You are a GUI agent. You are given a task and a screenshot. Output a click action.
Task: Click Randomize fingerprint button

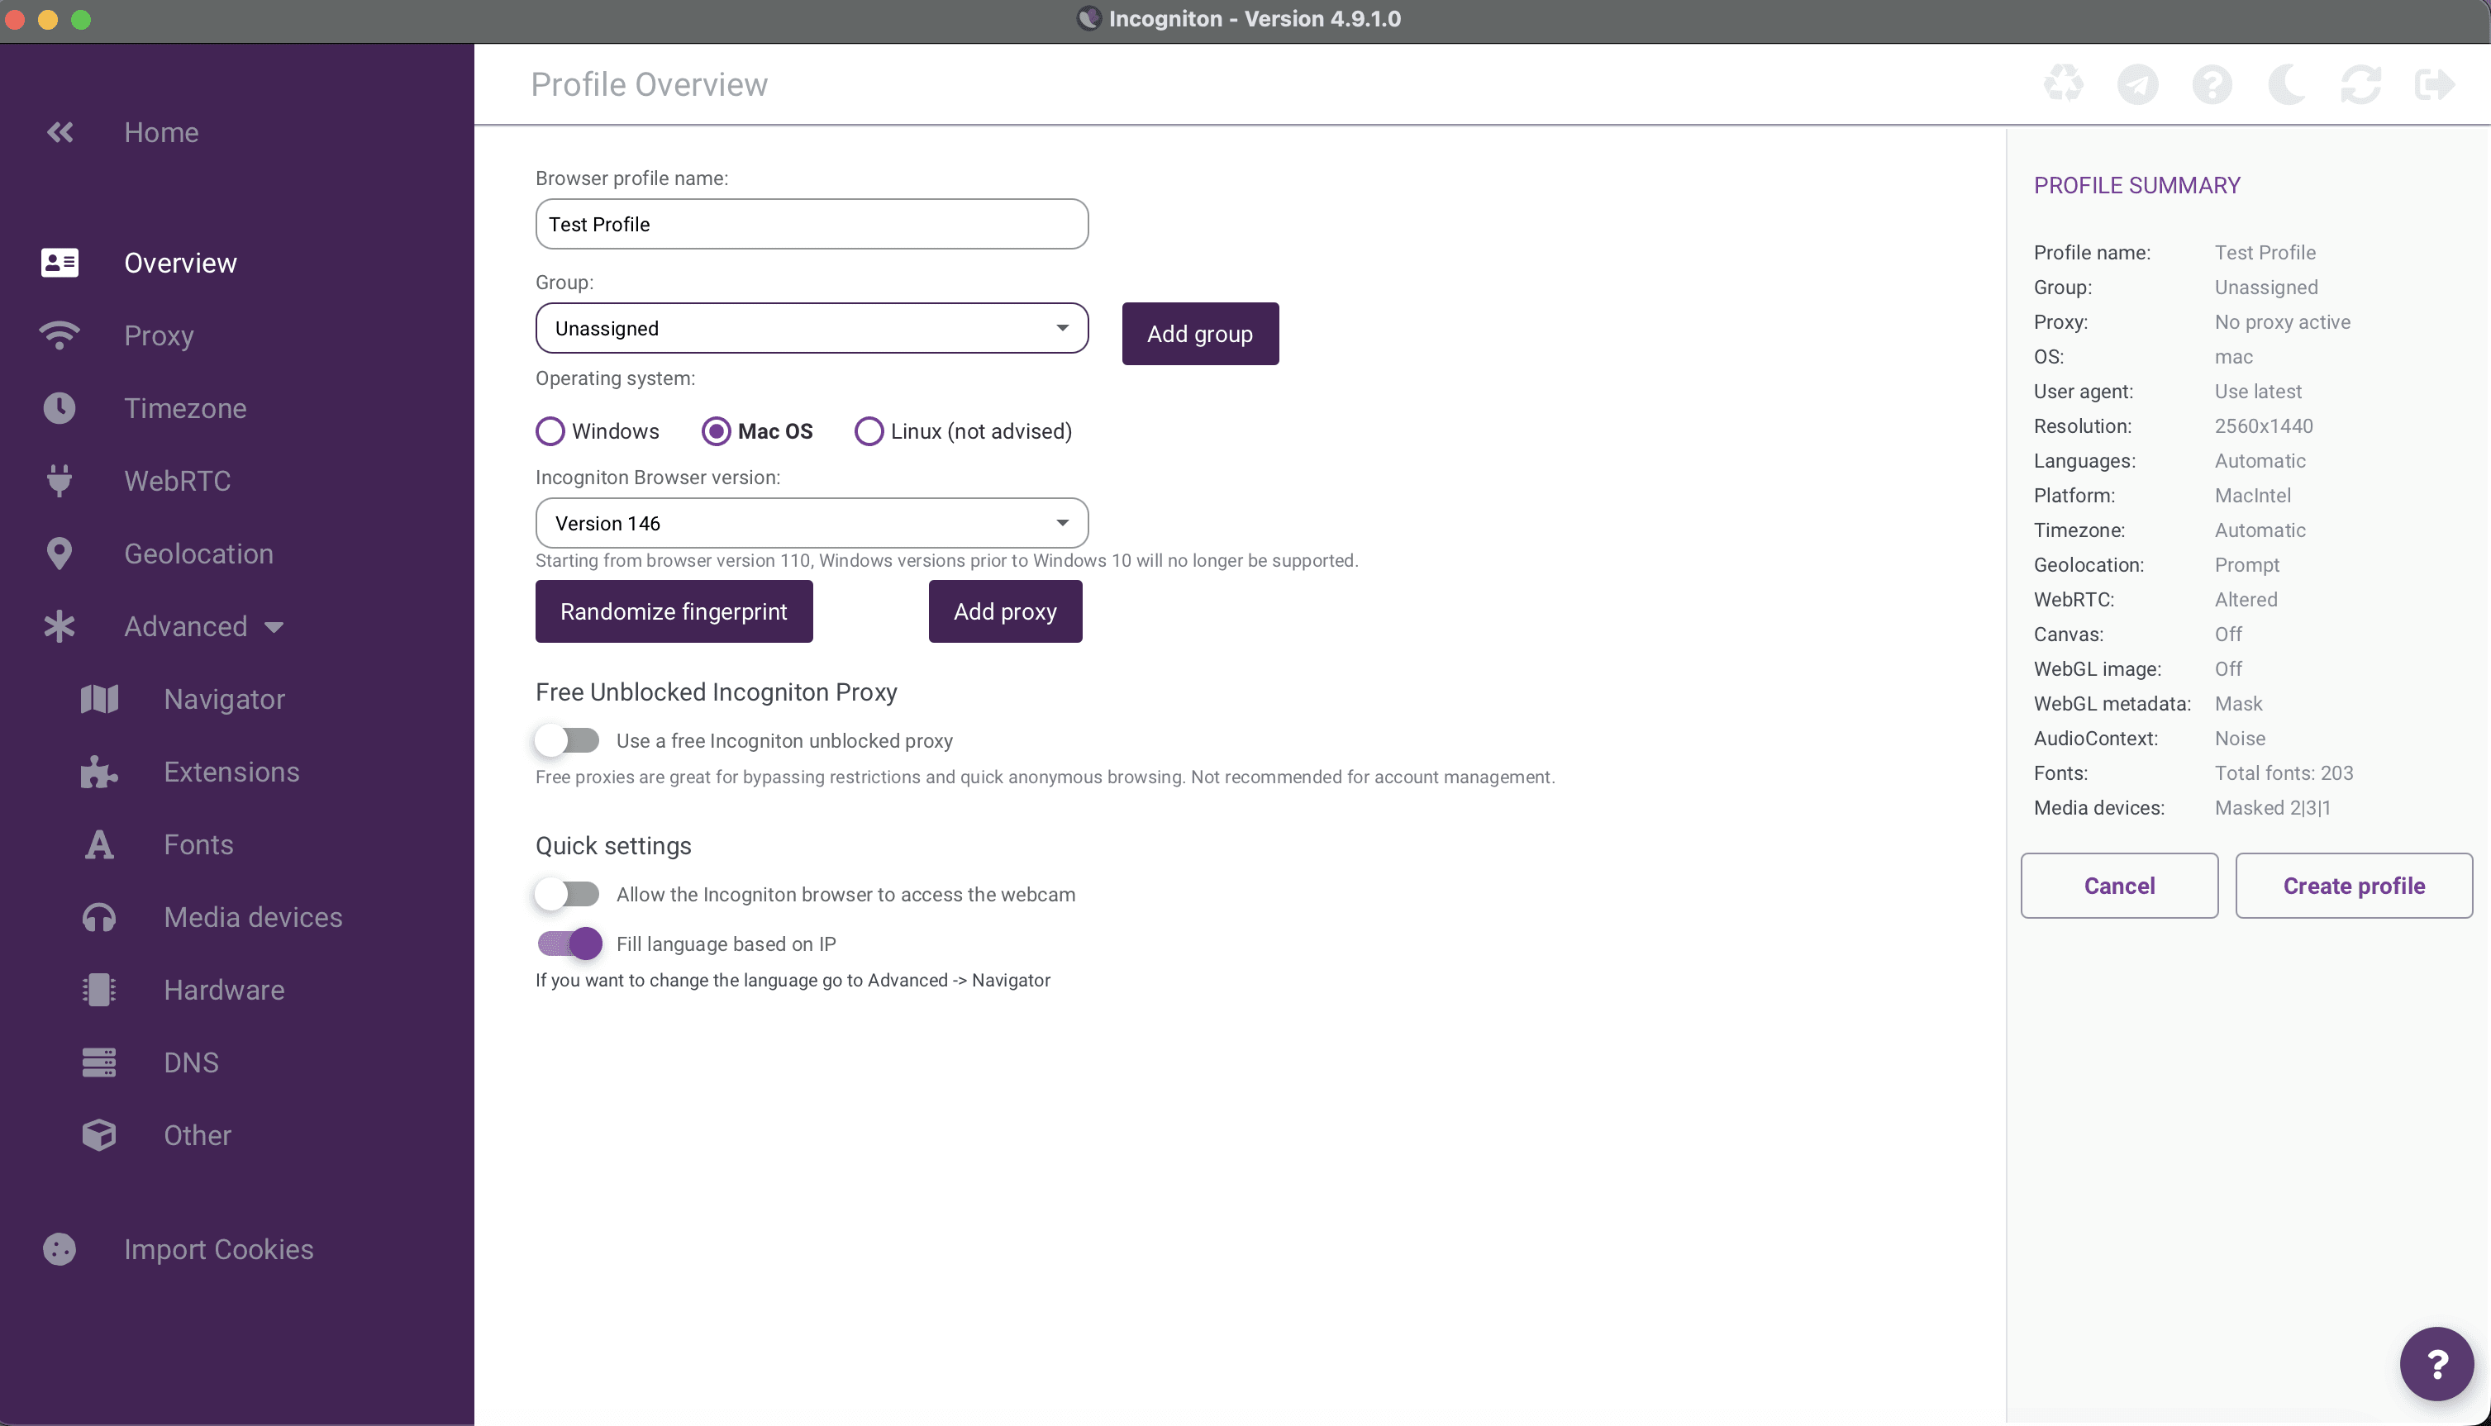(x=674, y=611)
